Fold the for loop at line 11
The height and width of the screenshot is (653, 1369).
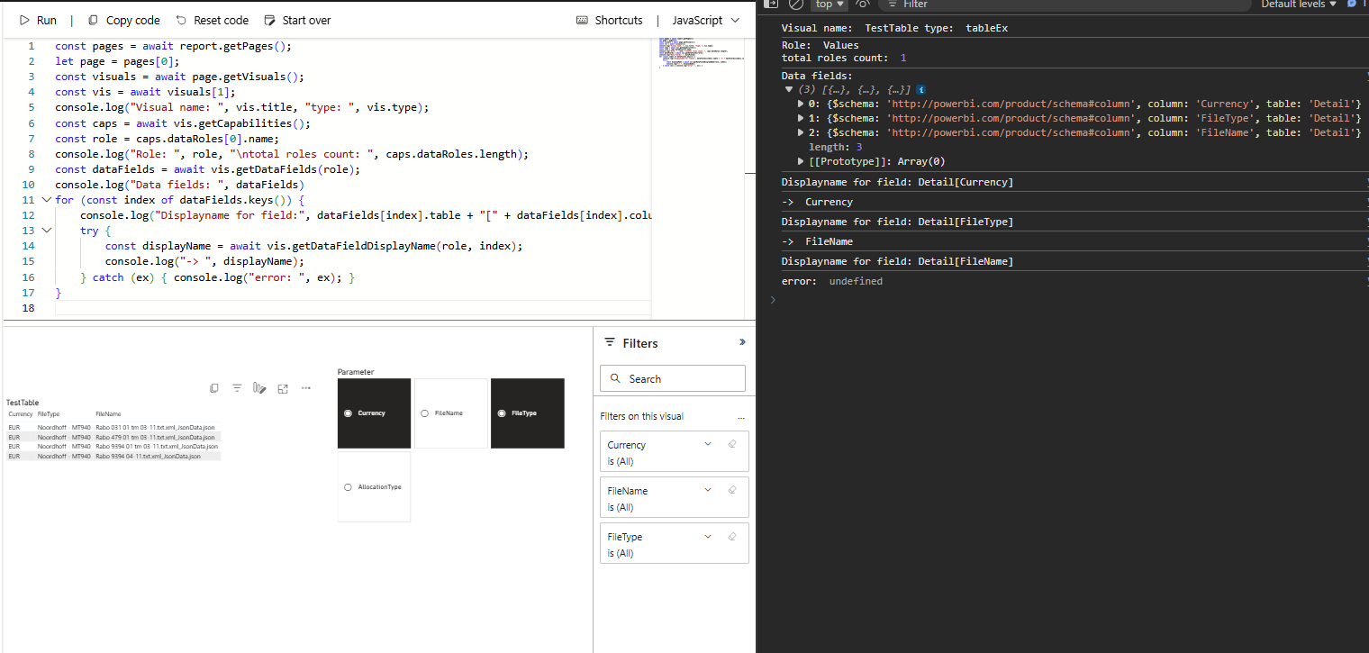click(47, 200)
